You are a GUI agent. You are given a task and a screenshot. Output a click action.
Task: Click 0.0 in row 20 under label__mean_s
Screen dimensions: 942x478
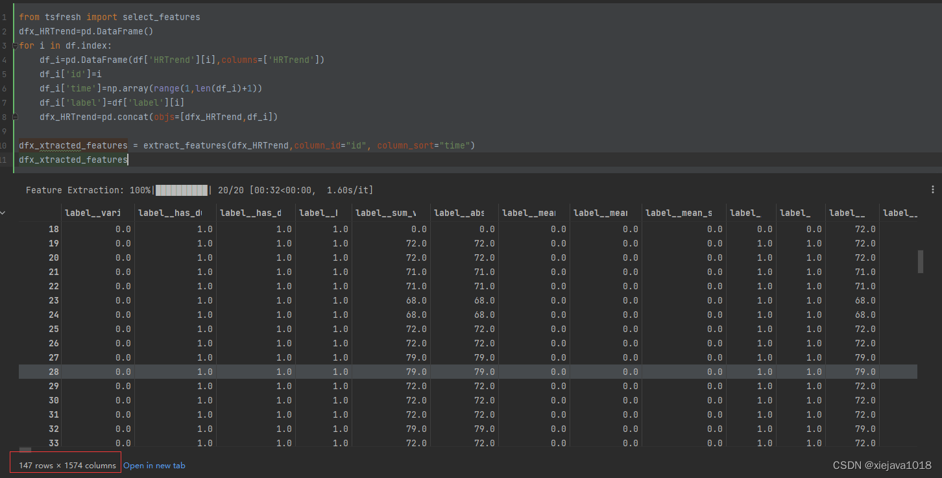coord(715,257)
